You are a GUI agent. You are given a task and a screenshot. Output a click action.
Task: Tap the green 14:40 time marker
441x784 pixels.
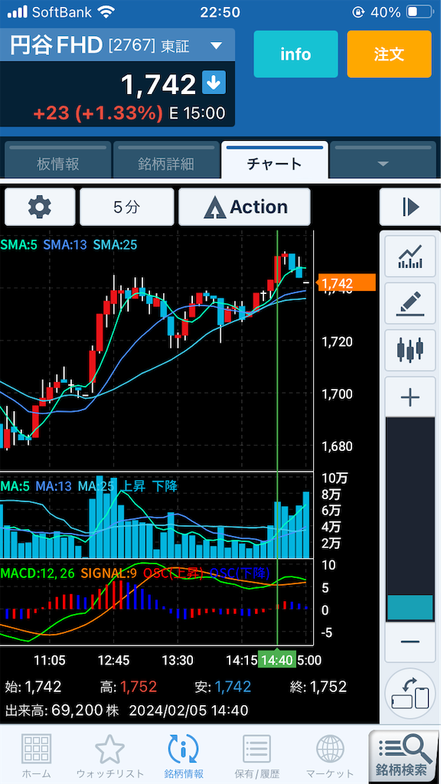(x=276, y=659)
